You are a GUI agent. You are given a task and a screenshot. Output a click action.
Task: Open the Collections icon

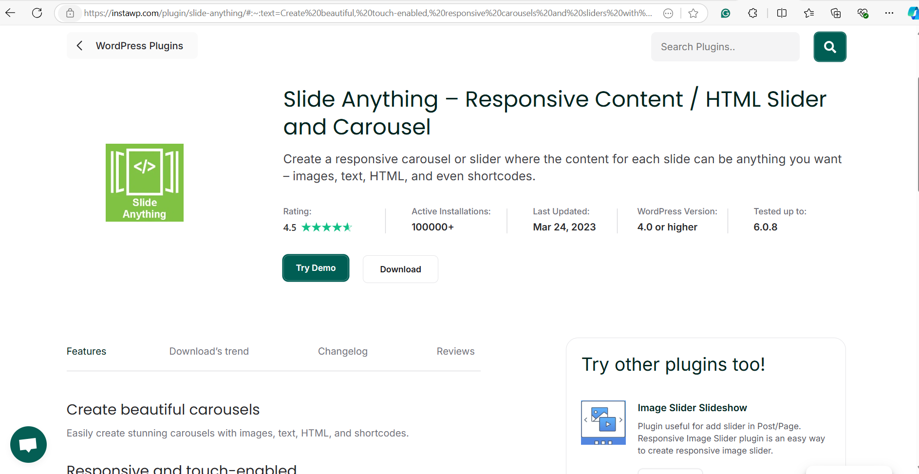tap(836, 13)
